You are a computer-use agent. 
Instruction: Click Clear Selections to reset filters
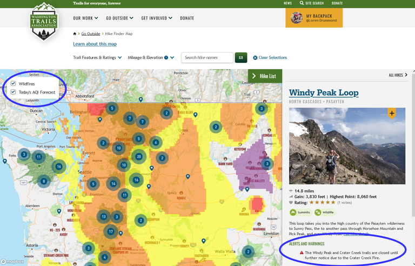point(270,57)
